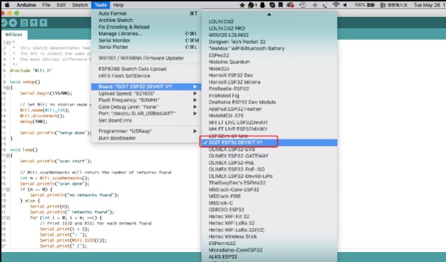Choose OLIMEX ESP32-GATEWAY board
Screen dimensions: 446x262
coord(239,156)
